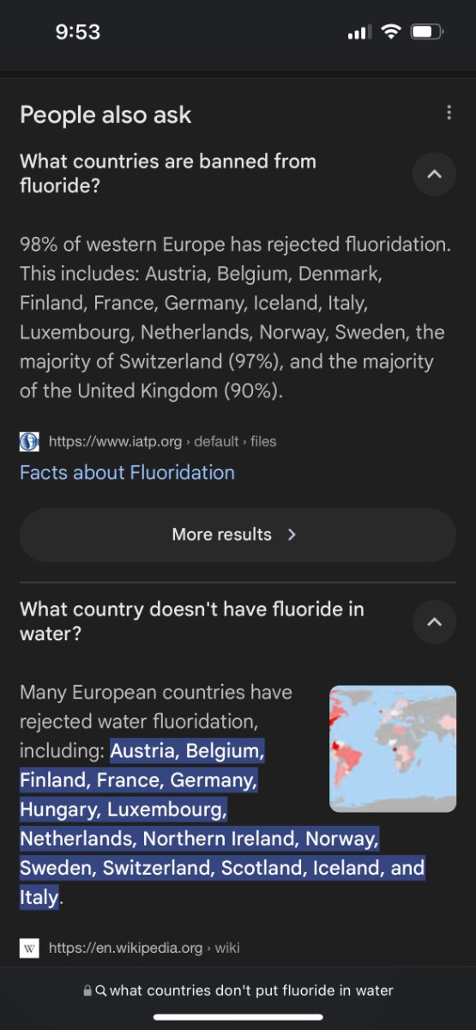Tap the lock icon in address bar
This screenshot has width=476, height=1030.
click(x=87, y=991)
